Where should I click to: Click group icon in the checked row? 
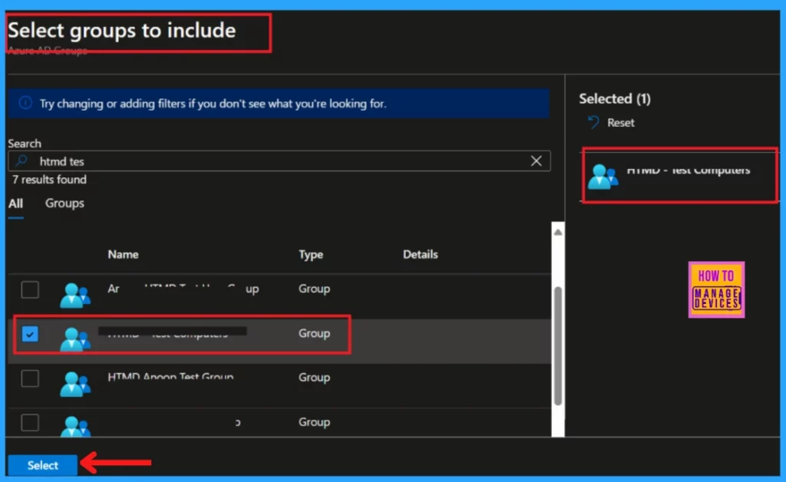click(75, 340)
